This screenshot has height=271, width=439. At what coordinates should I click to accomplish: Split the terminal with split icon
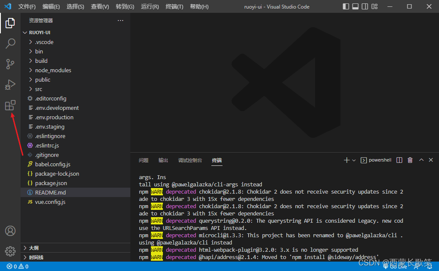399,160
